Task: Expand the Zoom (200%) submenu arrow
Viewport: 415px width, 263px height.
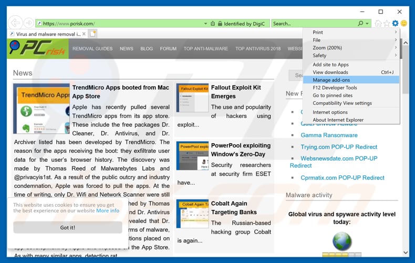Action: (x=396, y=47)
